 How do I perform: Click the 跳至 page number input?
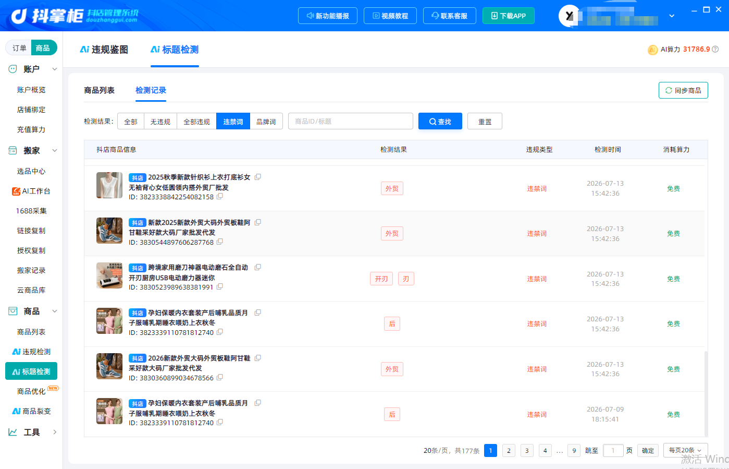point(613,450)
